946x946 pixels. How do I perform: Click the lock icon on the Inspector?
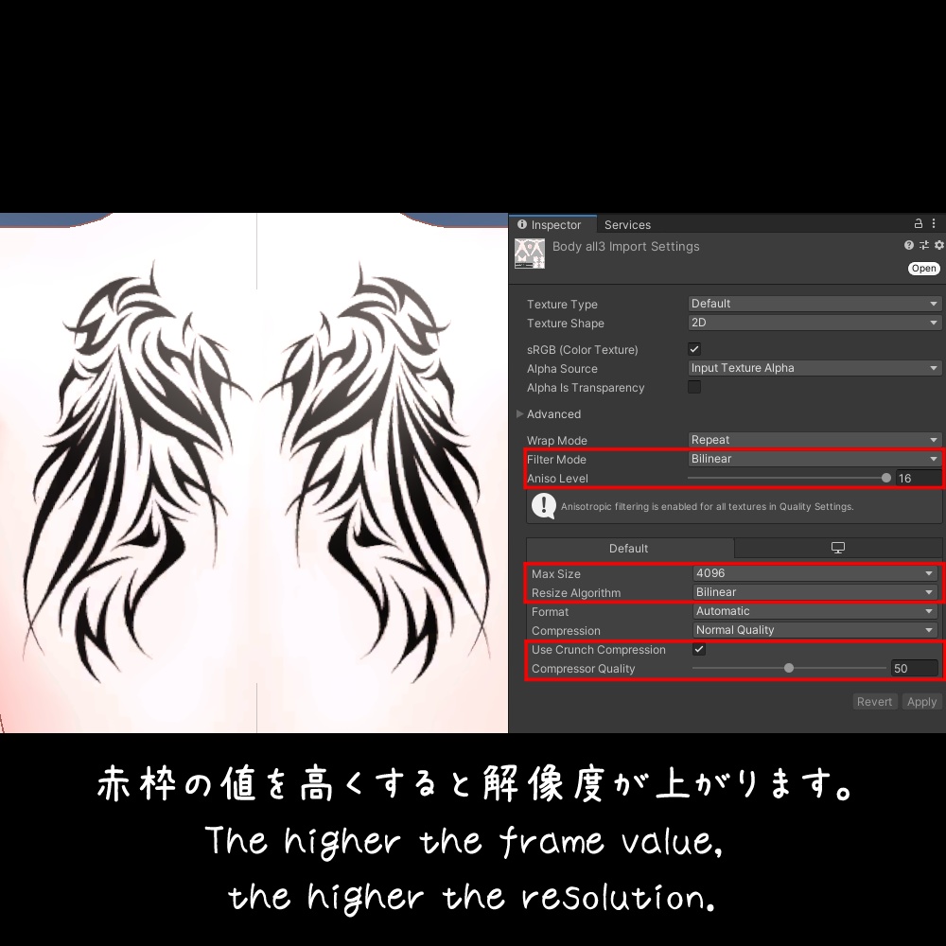[x=917, y=222]
